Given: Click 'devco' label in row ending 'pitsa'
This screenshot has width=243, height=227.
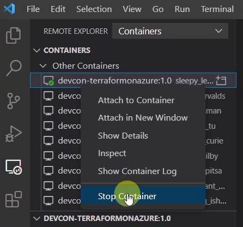Looking at the screenshot, I should (x=69, y=171).
